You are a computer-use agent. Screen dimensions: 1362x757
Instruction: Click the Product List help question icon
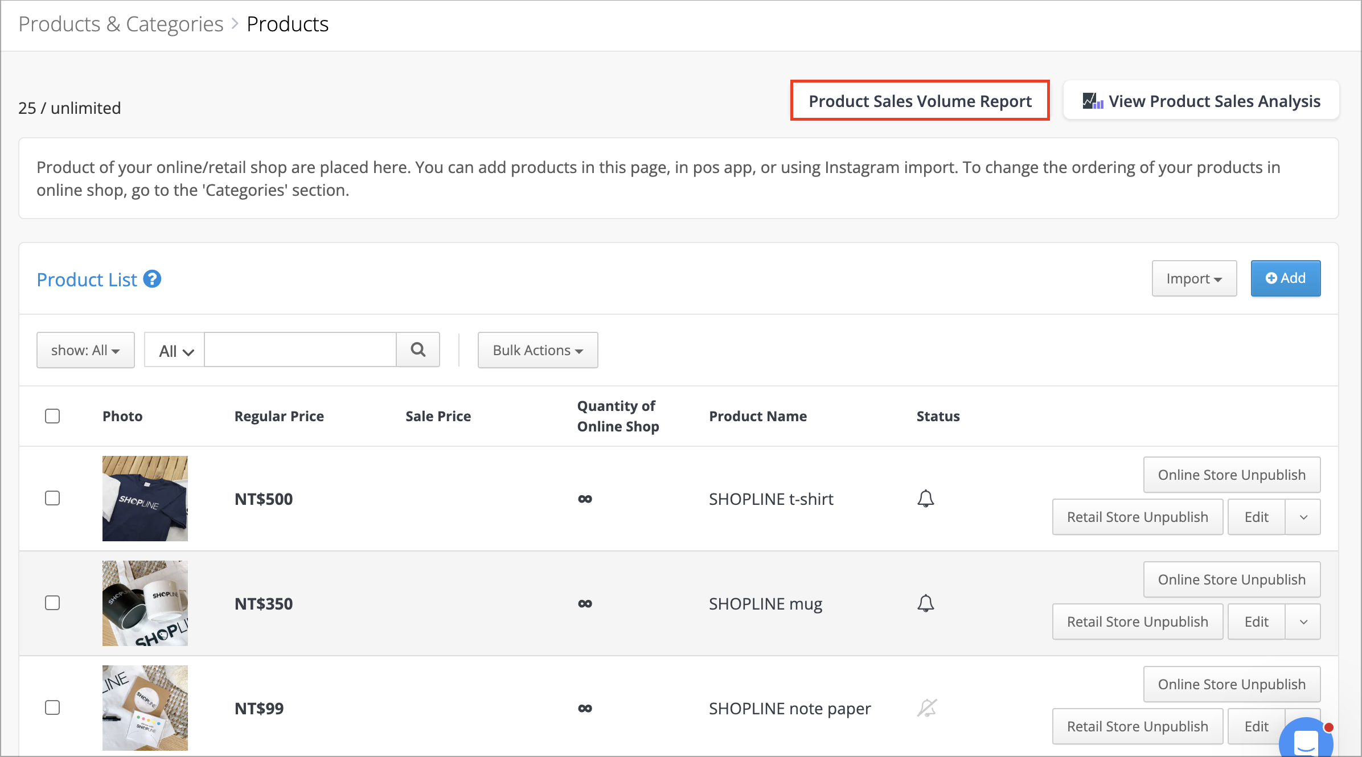pos(152,279)
